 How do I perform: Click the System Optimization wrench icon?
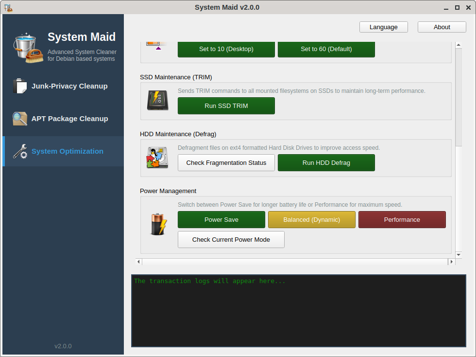point(20,151)
